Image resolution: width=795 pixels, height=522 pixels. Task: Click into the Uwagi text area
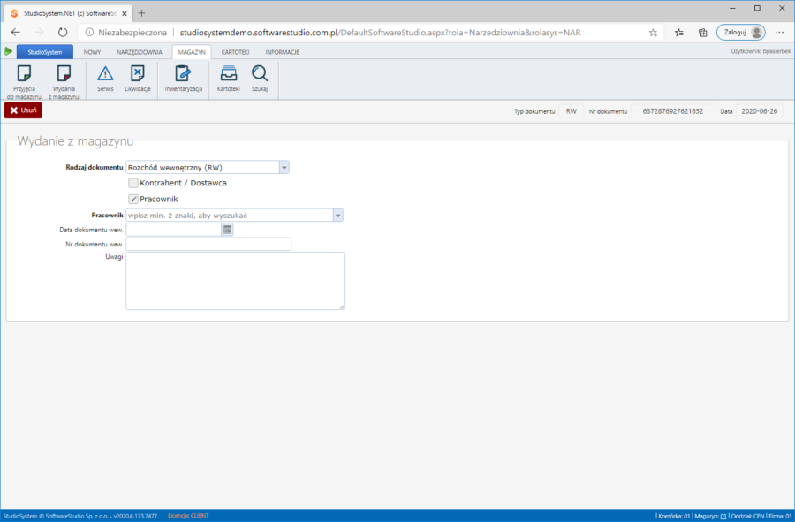235,281
